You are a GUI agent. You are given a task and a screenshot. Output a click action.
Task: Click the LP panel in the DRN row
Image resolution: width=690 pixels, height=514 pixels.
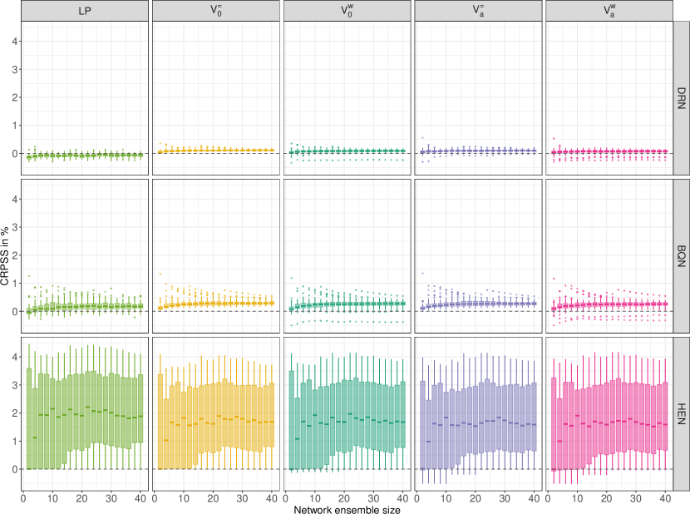coord(84,96)
